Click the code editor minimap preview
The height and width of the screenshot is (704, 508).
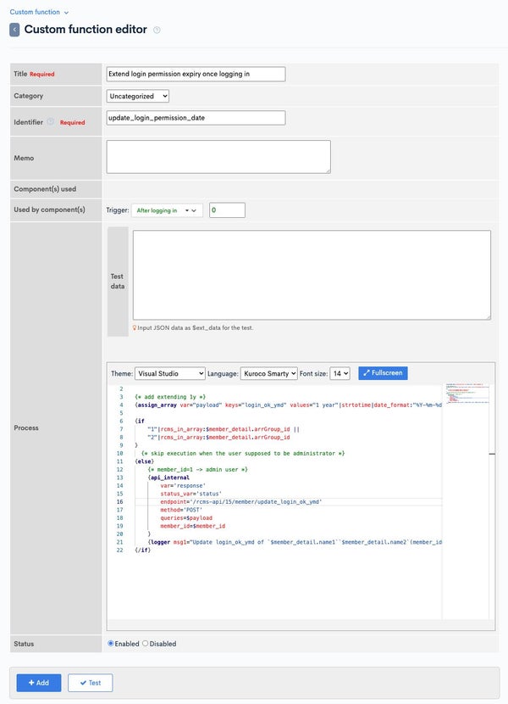click(466, 394)
